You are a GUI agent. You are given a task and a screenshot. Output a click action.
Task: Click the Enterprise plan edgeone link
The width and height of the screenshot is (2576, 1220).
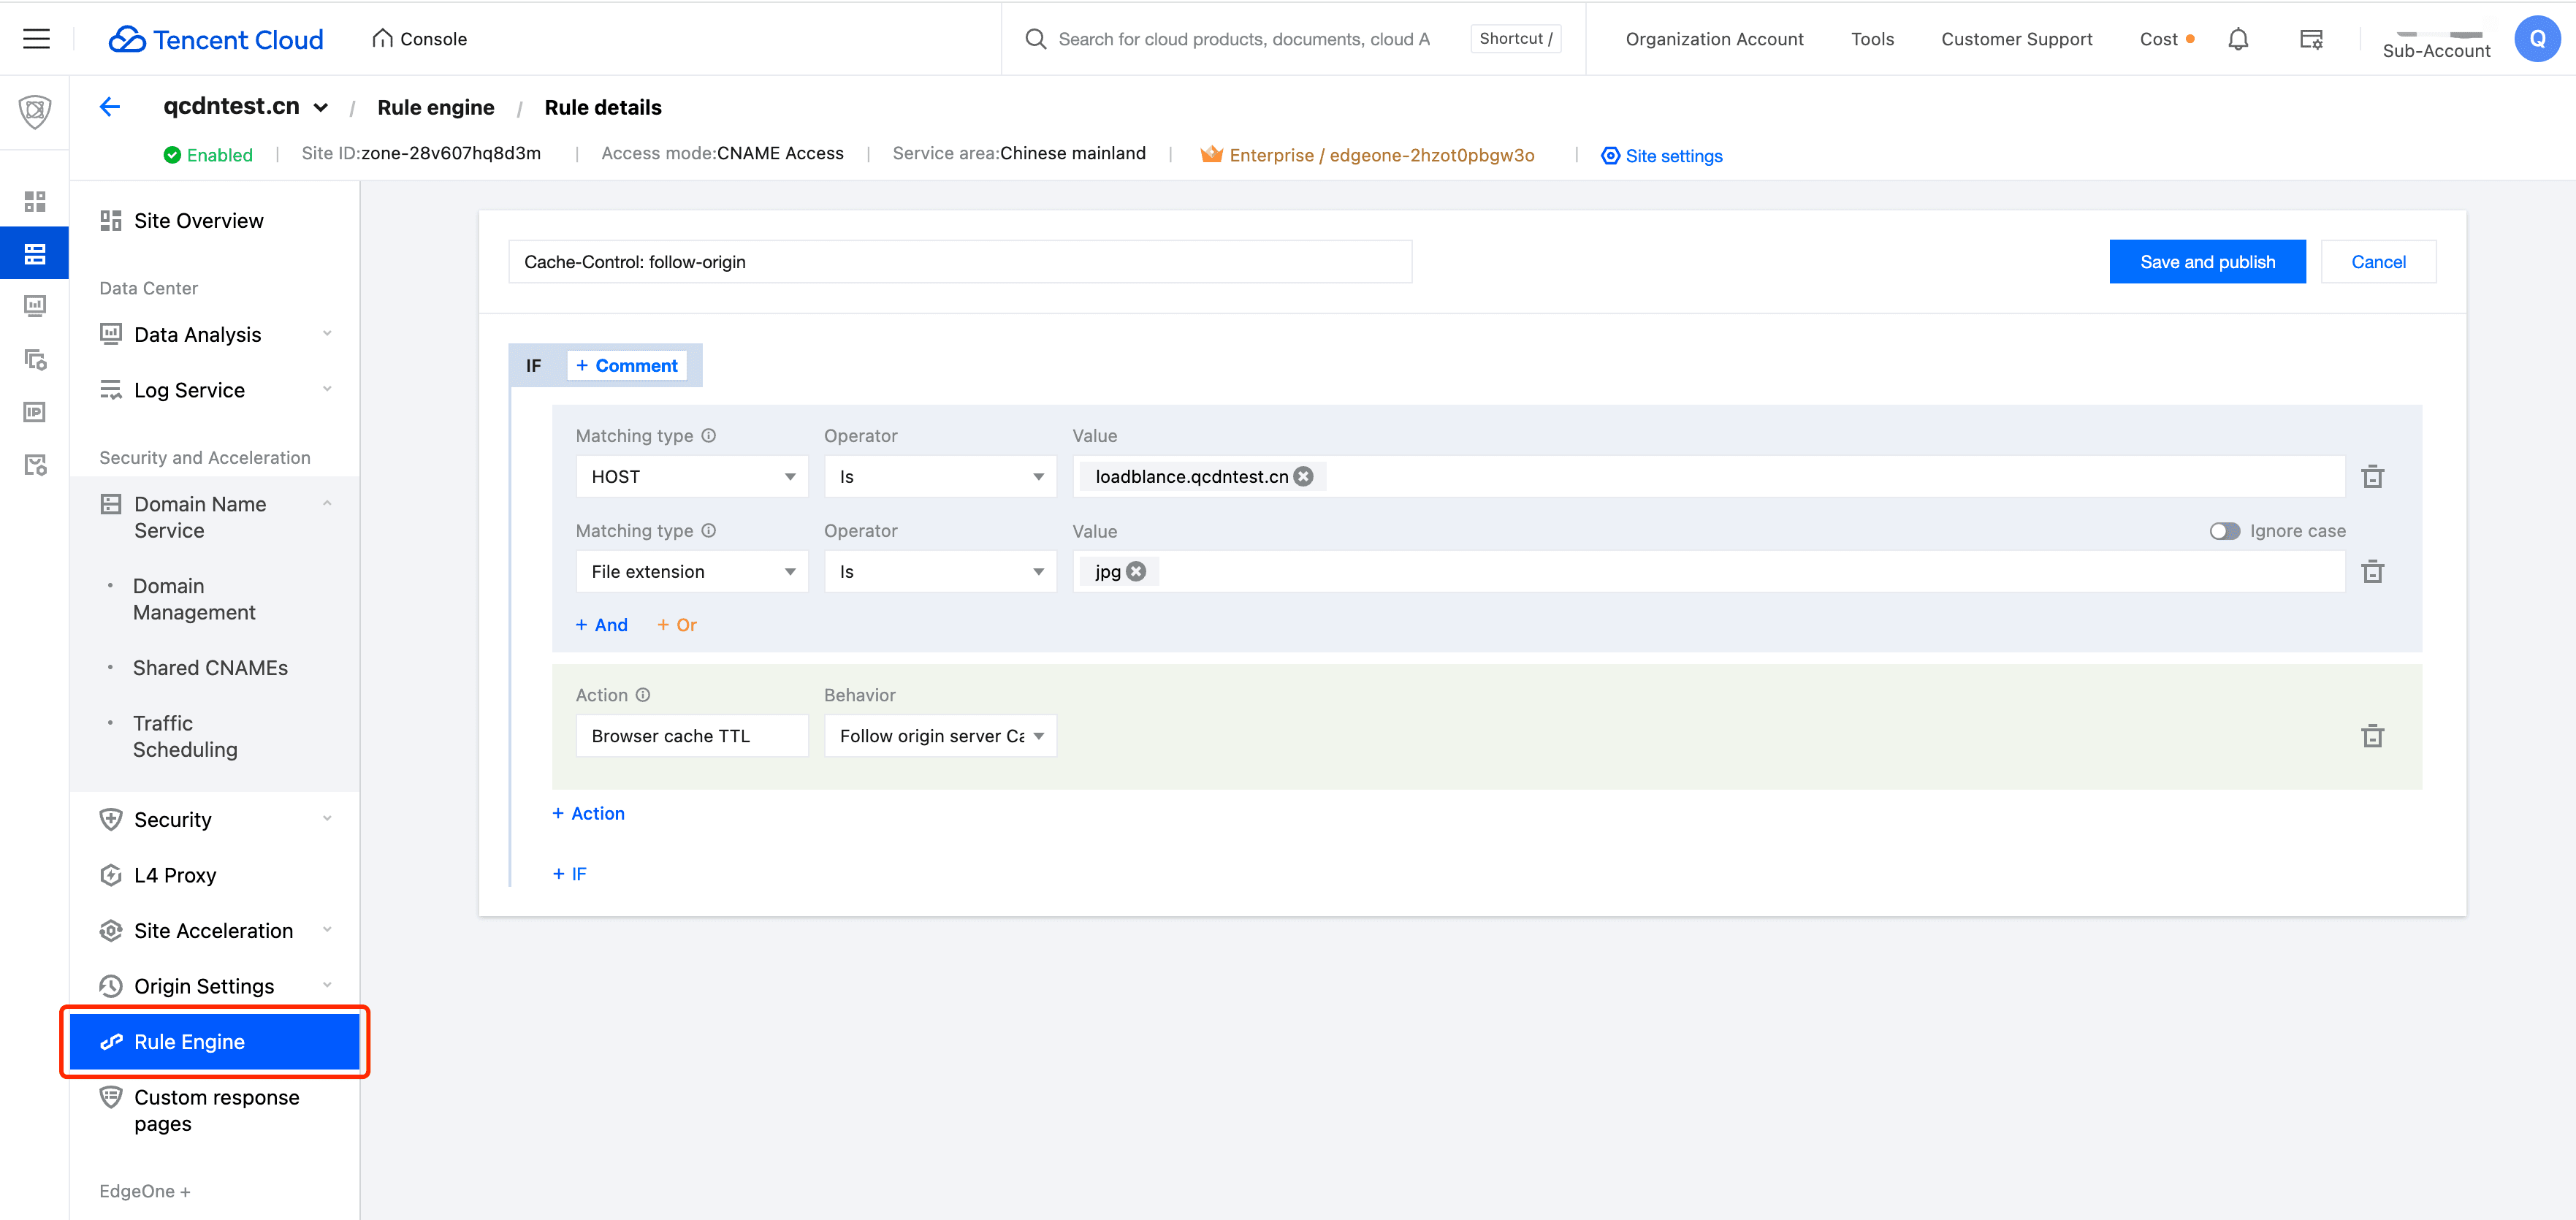[1368, 155]
